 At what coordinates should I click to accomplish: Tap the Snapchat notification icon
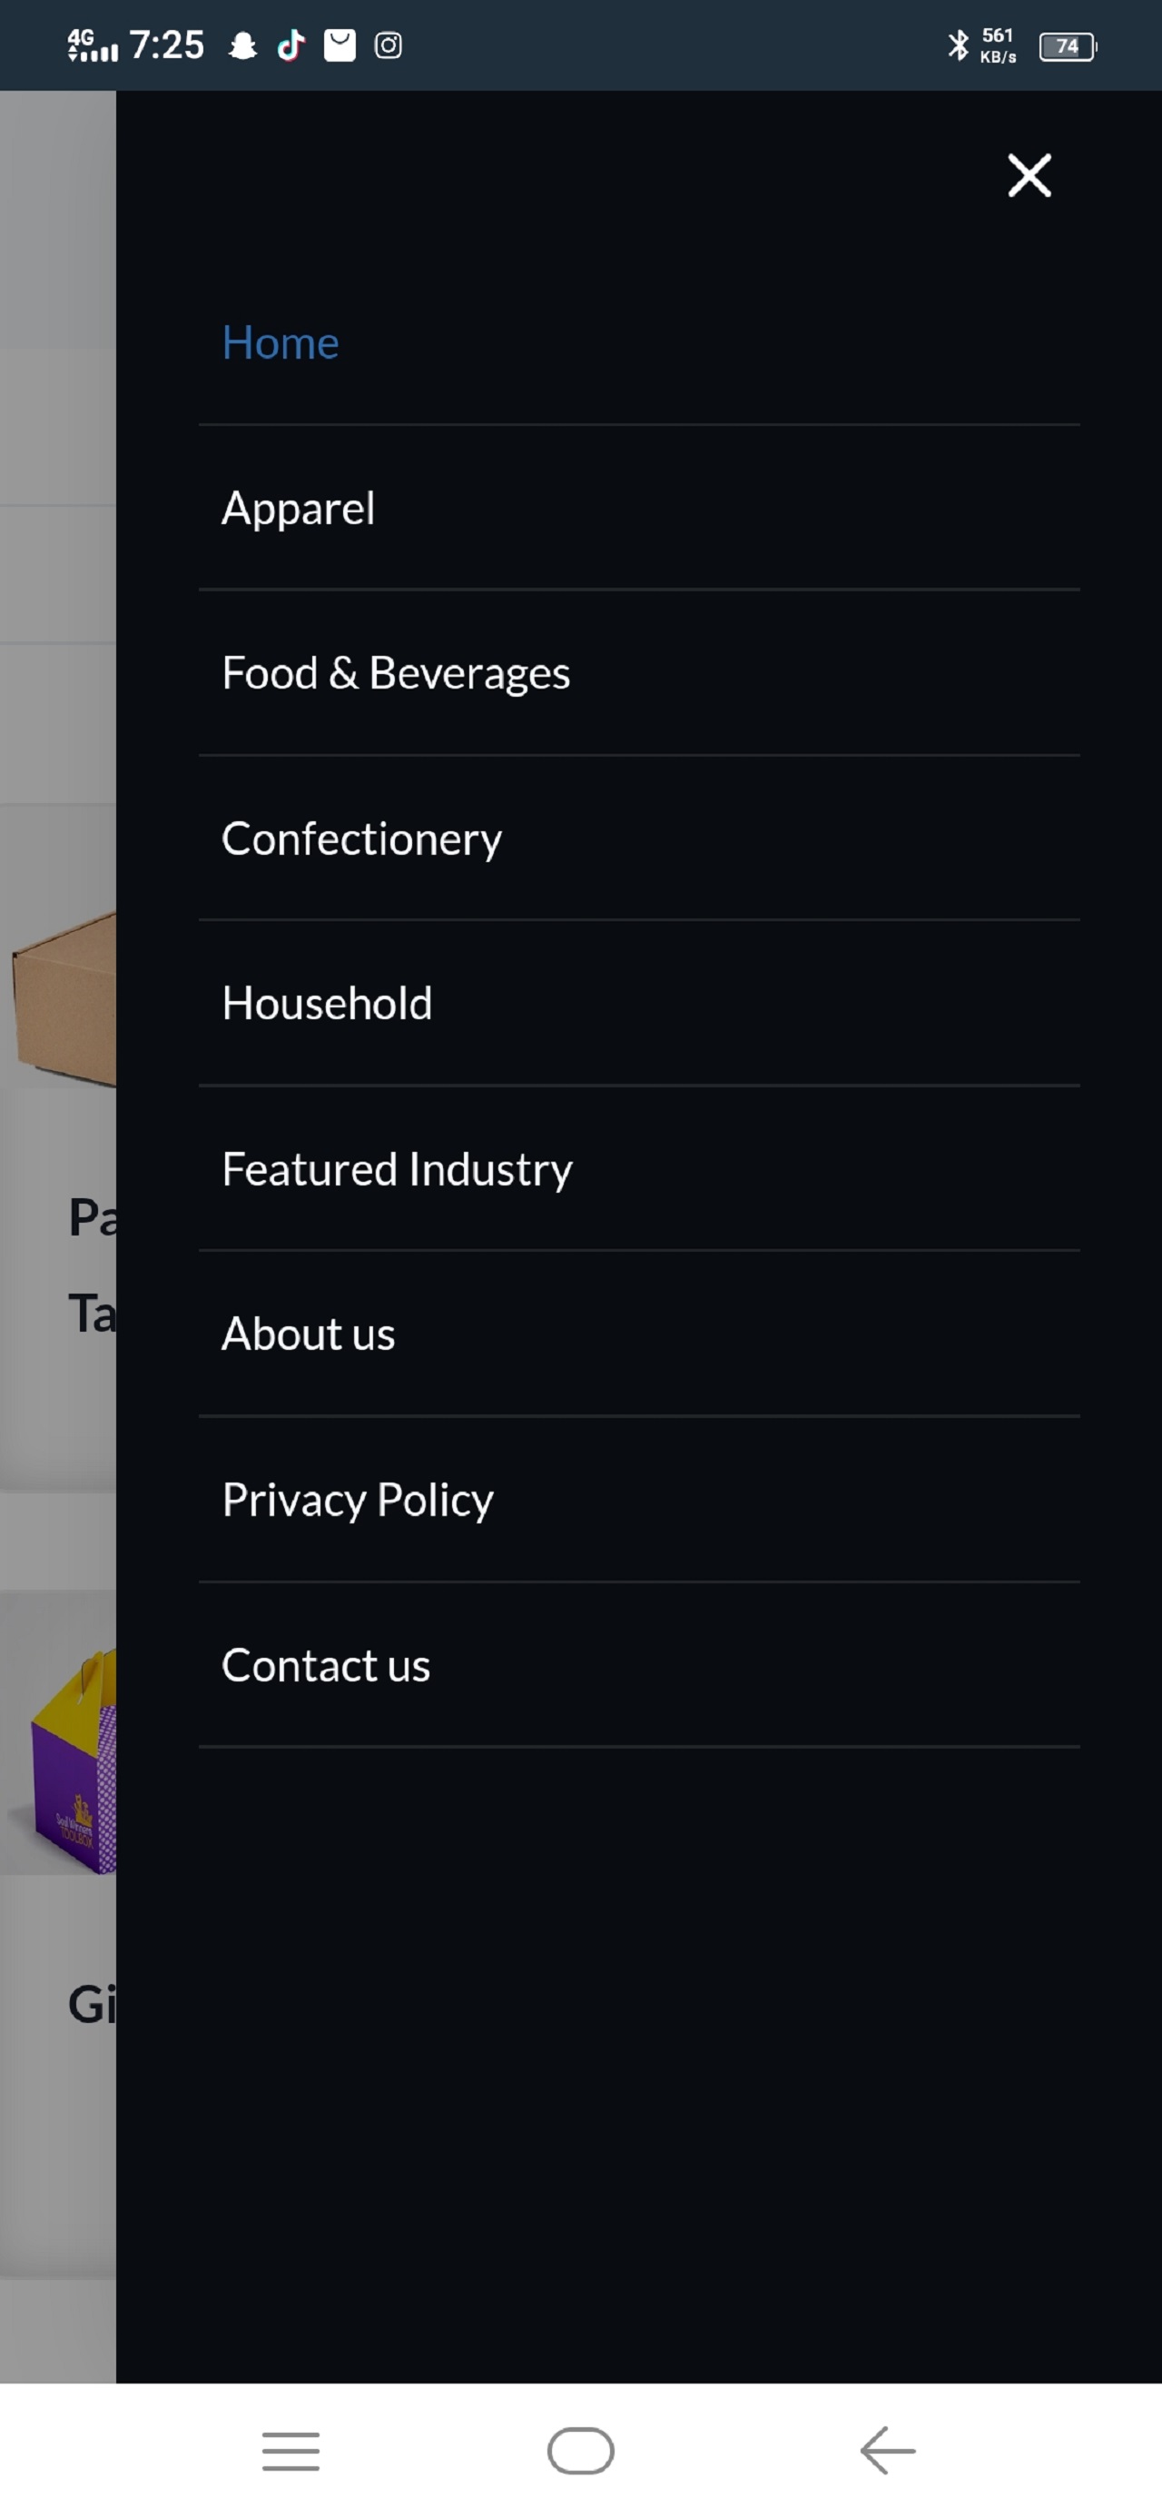(242, 46)
